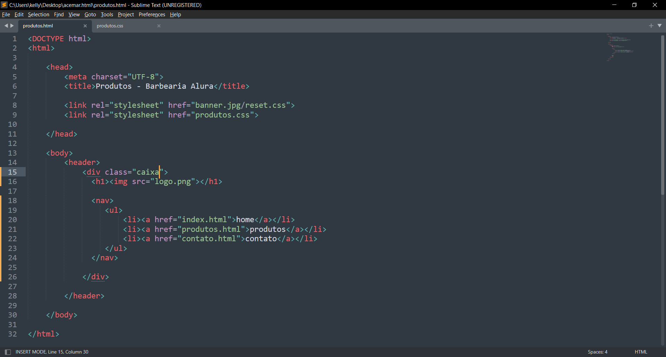Click line number 32 in gutter
The height and width of the screenshot is (357, 666).
coord(12,334)
